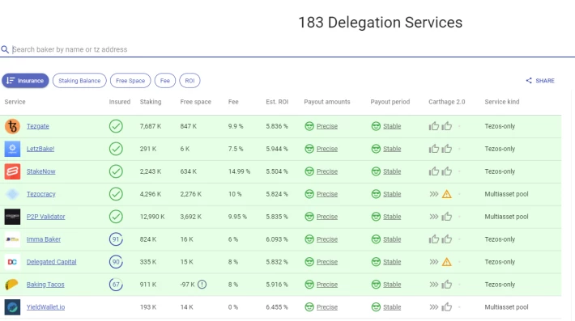The width and height of the screenshot is (575, 321).
Task: Open the Baking Tacos link
Action: tap(45, 285)
